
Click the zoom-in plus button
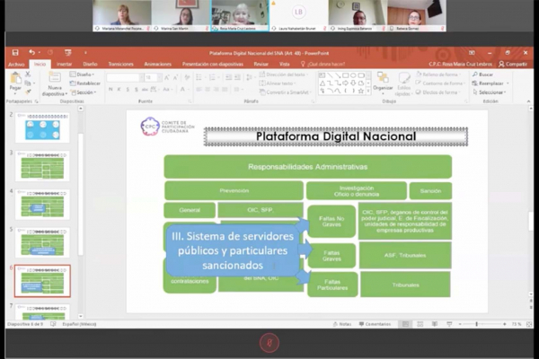tap(504, 324)
